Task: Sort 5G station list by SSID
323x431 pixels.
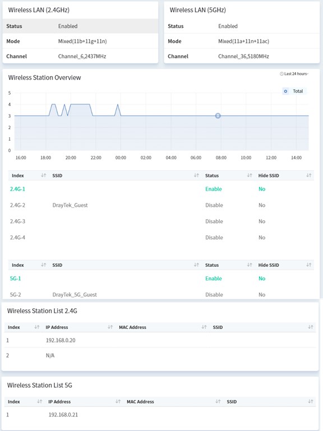Action: [x=310, y=402]
